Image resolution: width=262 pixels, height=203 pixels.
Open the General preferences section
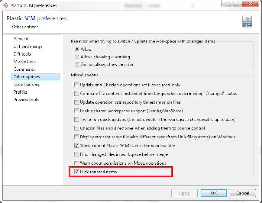(21, 39)
